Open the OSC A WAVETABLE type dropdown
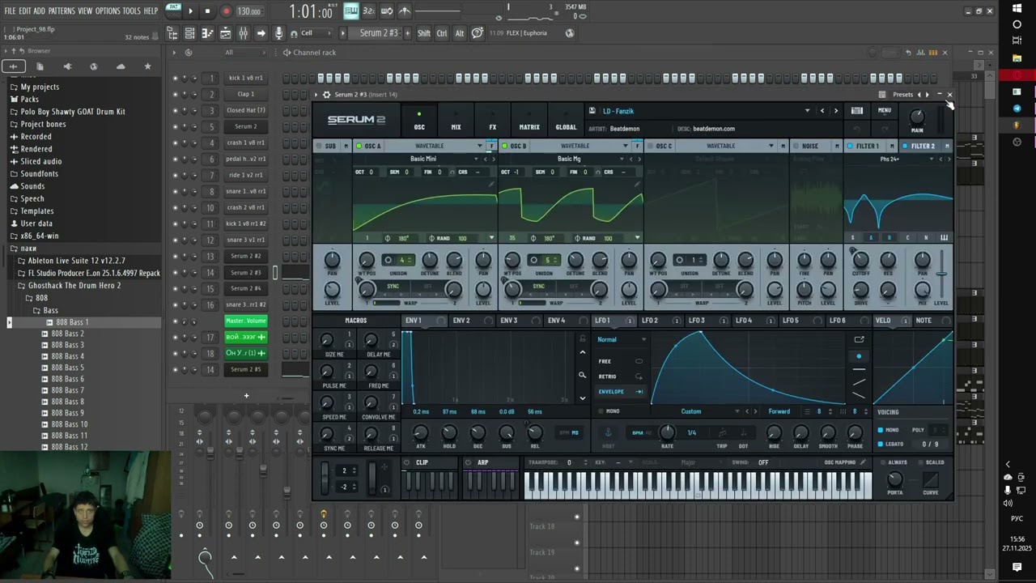1036x583 pixels. (x=480, y=146)
